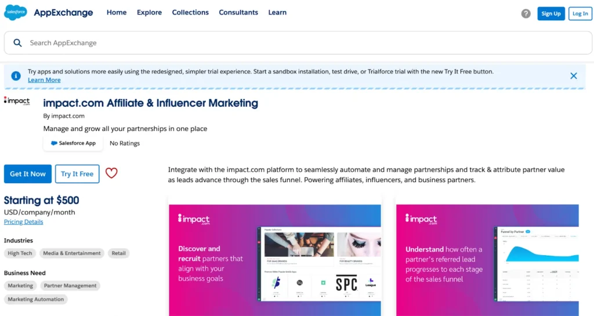This screenshot has width=594, height=316.
Task: Click the Try It Free button
Action: 77,174
